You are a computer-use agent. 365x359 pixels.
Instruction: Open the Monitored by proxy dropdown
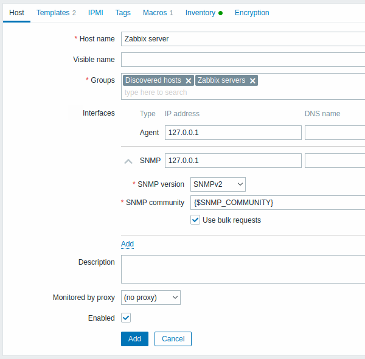pos(151,298)
